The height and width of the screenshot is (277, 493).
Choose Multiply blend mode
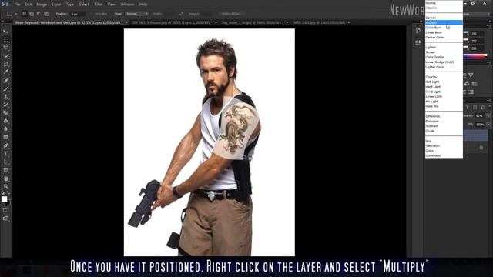[x=444, y=22]
